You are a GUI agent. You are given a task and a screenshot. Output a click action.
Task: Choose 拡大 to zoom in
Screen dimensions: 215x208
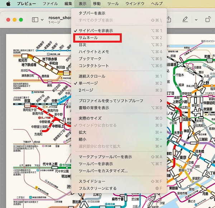click(119, 132)
